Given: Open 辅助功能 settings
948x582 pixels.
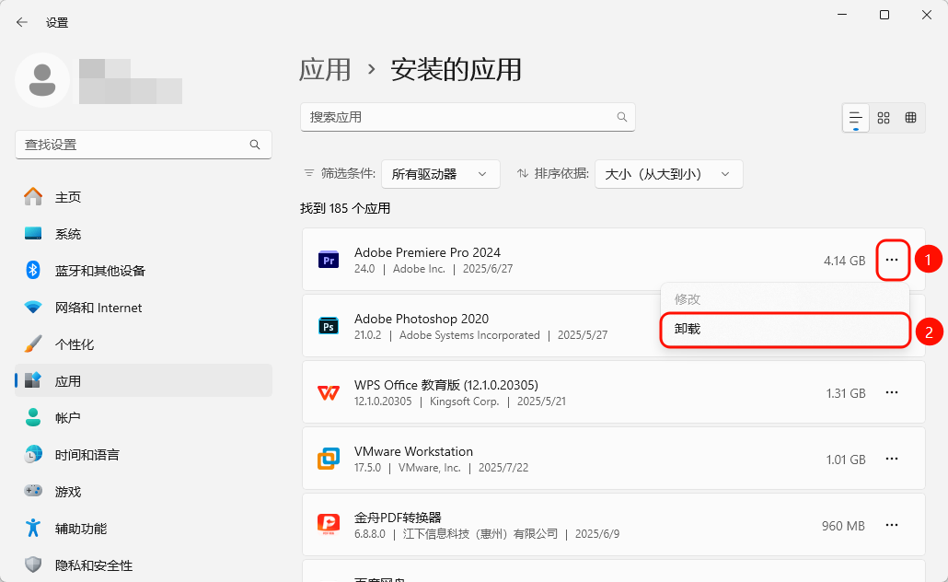Looking at the screenshot, I should click(x=144, y=529).
